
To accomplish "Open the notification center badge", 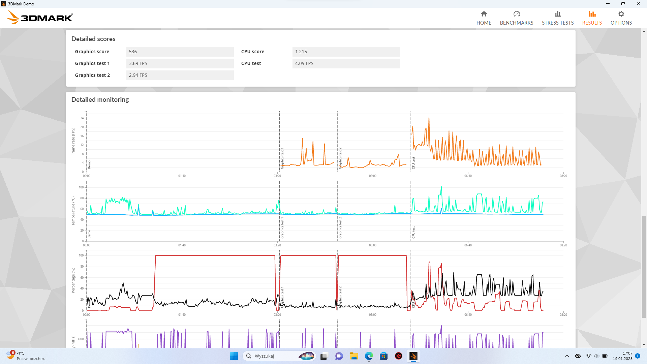I will [x=638, y=356].
